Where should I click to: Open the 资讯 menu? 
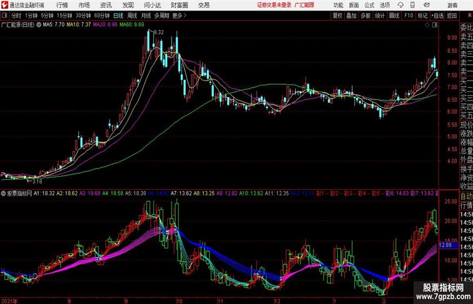(106, 5)
